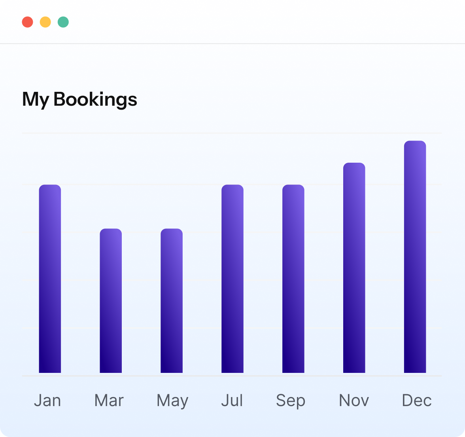Click the Jul month label

232,401
